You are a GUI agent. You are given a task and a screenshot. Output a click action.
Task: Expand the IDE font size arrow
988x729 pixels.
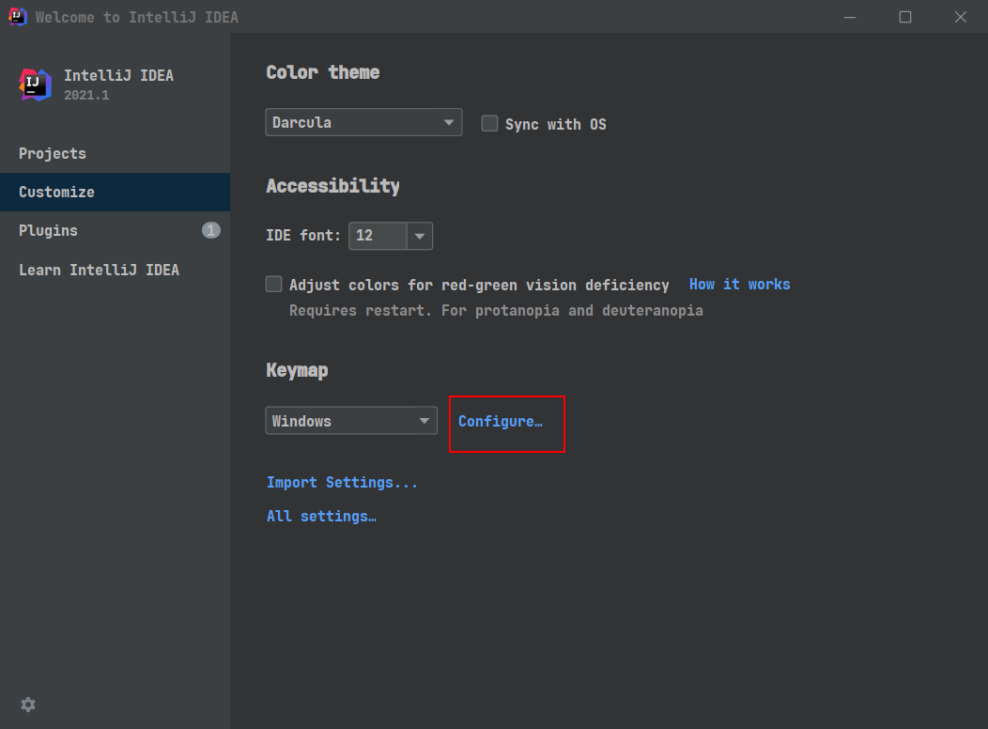tap(420, 236)
